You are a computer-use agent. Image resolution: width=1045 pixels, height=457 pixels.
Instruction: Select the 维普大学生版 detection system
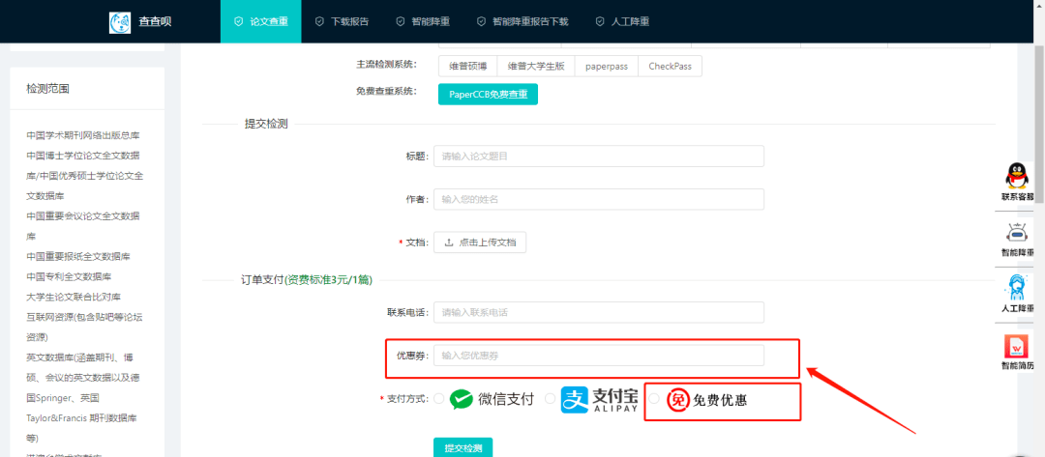536,67
